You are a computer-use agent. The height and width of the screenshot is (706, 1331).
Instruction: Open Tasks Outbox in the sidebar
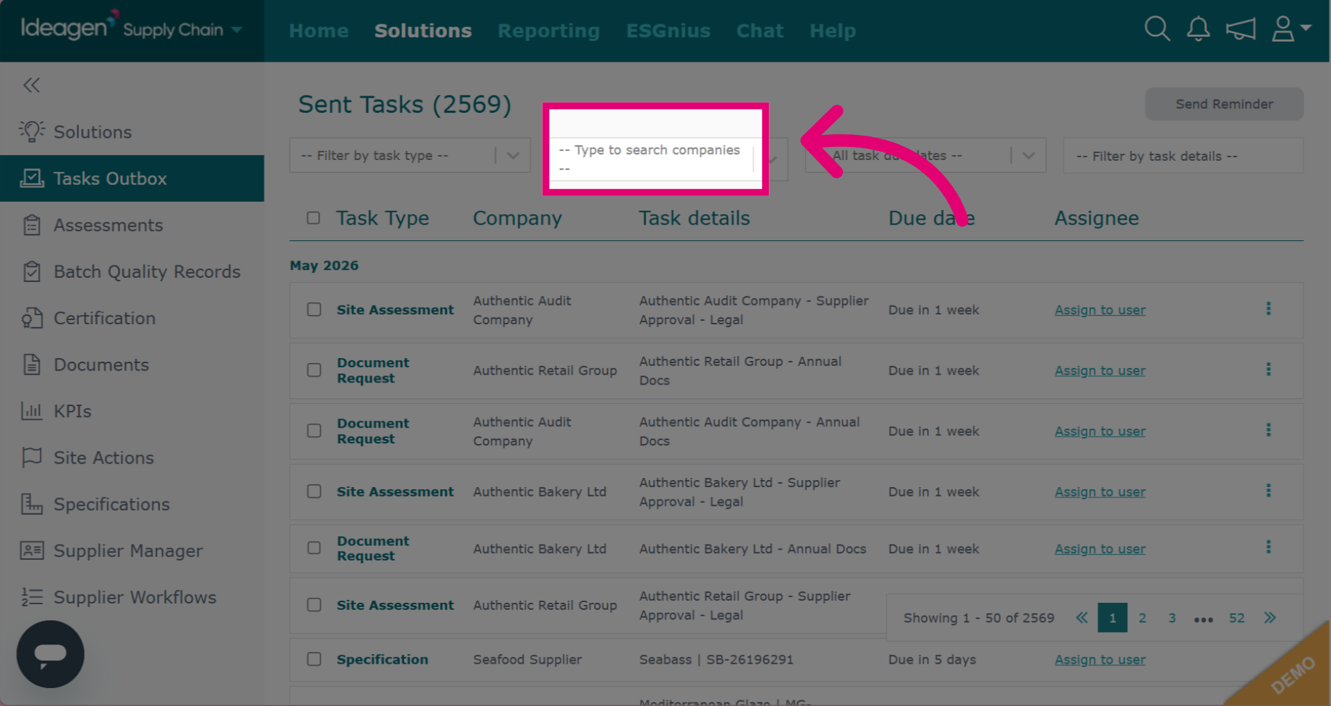(132, 178)
